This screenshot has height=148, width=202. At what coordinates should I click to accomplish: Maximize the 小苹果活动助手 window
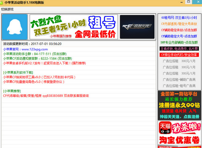[188, 2]
